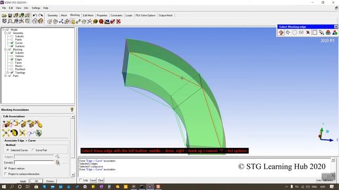
Task: Toggle Curves visibility checkbox in Geometry
Action: (x=12, y=43)
